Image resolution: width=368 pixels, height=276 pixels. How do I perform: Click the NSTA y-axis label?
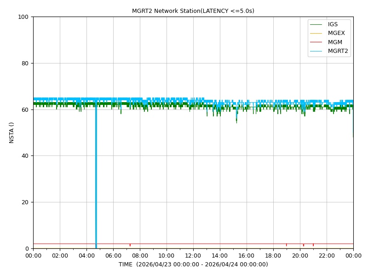[x=11, y=132]
